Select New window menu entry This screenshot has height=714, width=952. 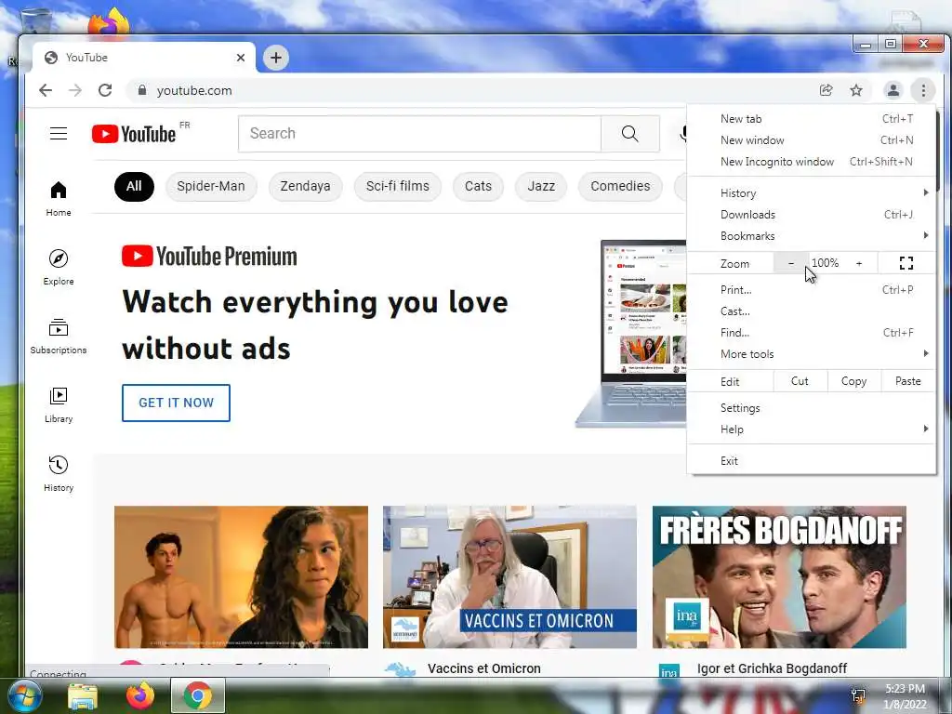812,140
